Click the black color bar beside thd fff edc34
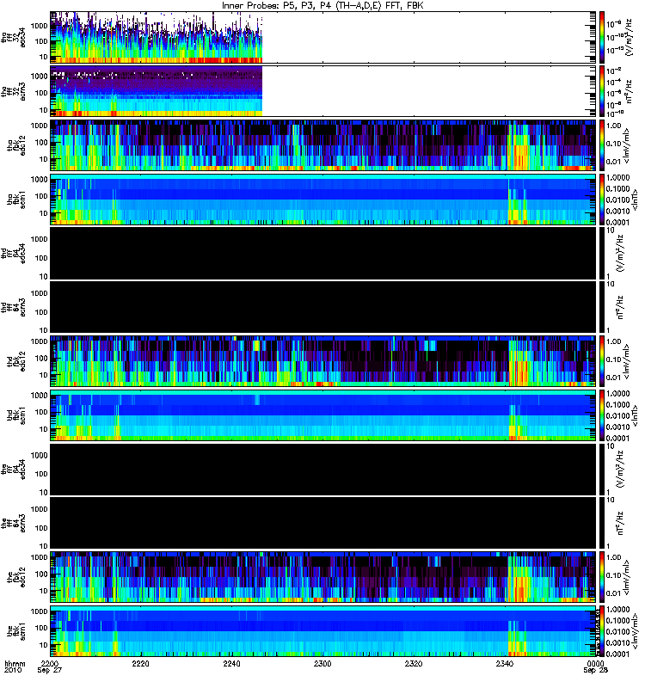The width and height of the screenshot is (645, 688). coord(602,253)
